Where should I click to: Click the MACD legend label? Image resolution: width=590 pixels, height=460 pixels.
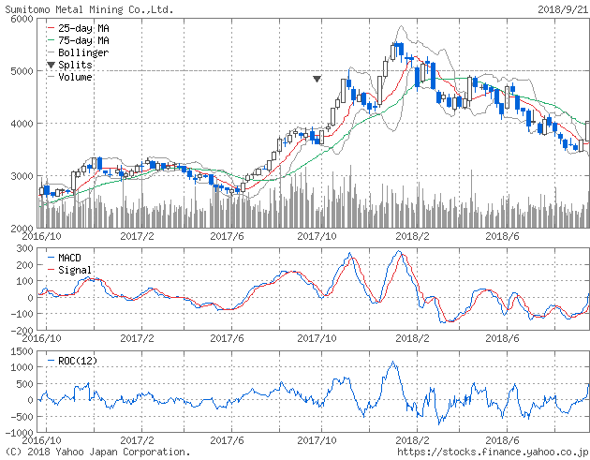point(70,257)
